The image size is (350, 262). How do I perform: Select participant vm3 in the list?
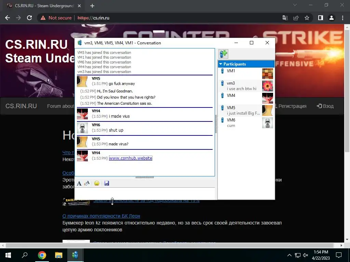[x=245, y=86]
